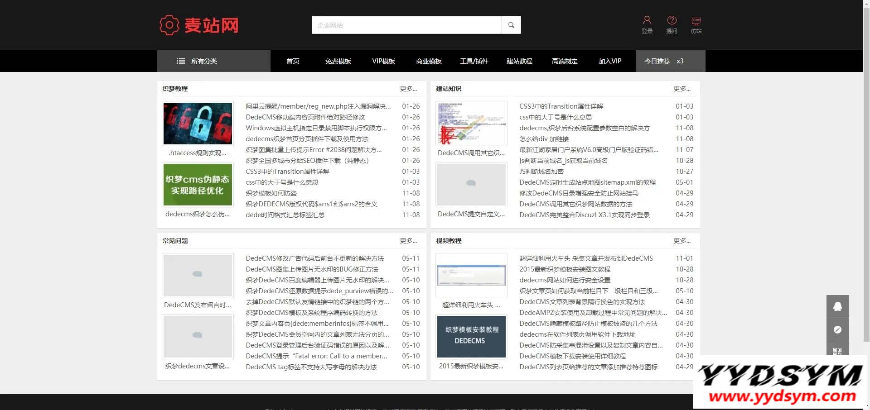
Task: Open the login user icon
Action: tap(647, 20)
